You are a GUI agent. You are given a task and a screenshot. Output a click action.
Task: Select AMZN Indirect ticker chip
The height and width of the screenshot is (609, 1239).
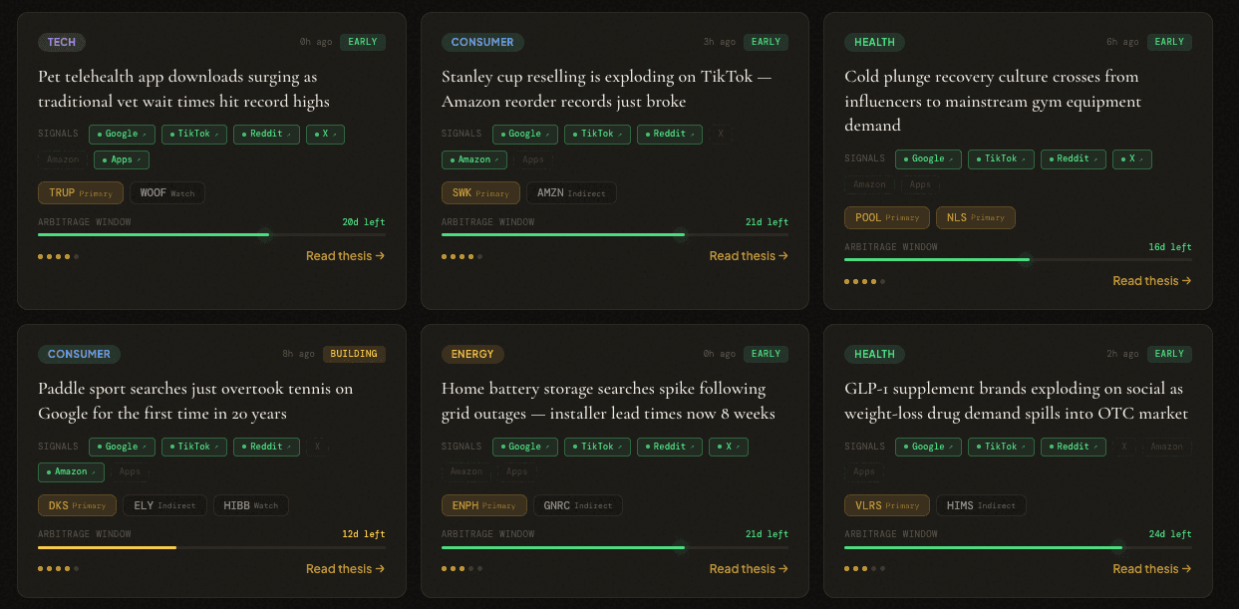[571, 192]
